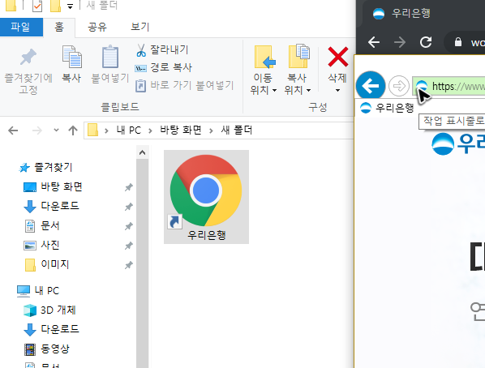Open pinned 다운로드 under 즐겨찾기
Viewport: 485px width, 368px height.
(51, 206)
